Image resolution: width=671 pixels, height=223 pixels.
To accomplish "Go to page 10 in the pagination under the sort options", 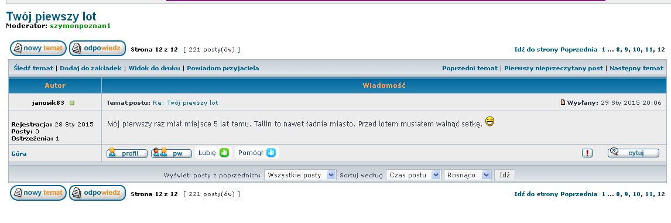I will point(637,194).
